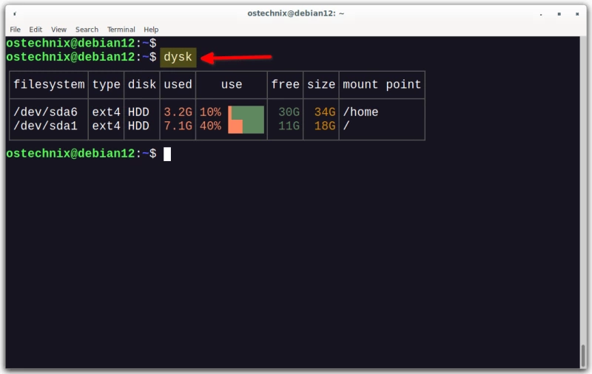592x374 pixels.
Task: Maximize the terminal window
Action: click(x=559, y=14)
